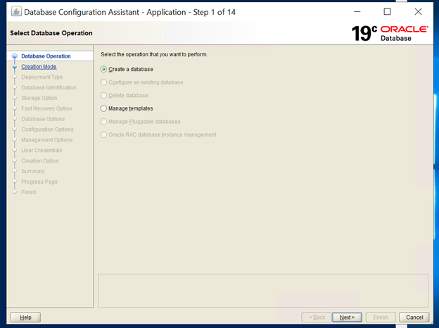Click 'Select the operation that you want' text

click(x=154, y=54)
